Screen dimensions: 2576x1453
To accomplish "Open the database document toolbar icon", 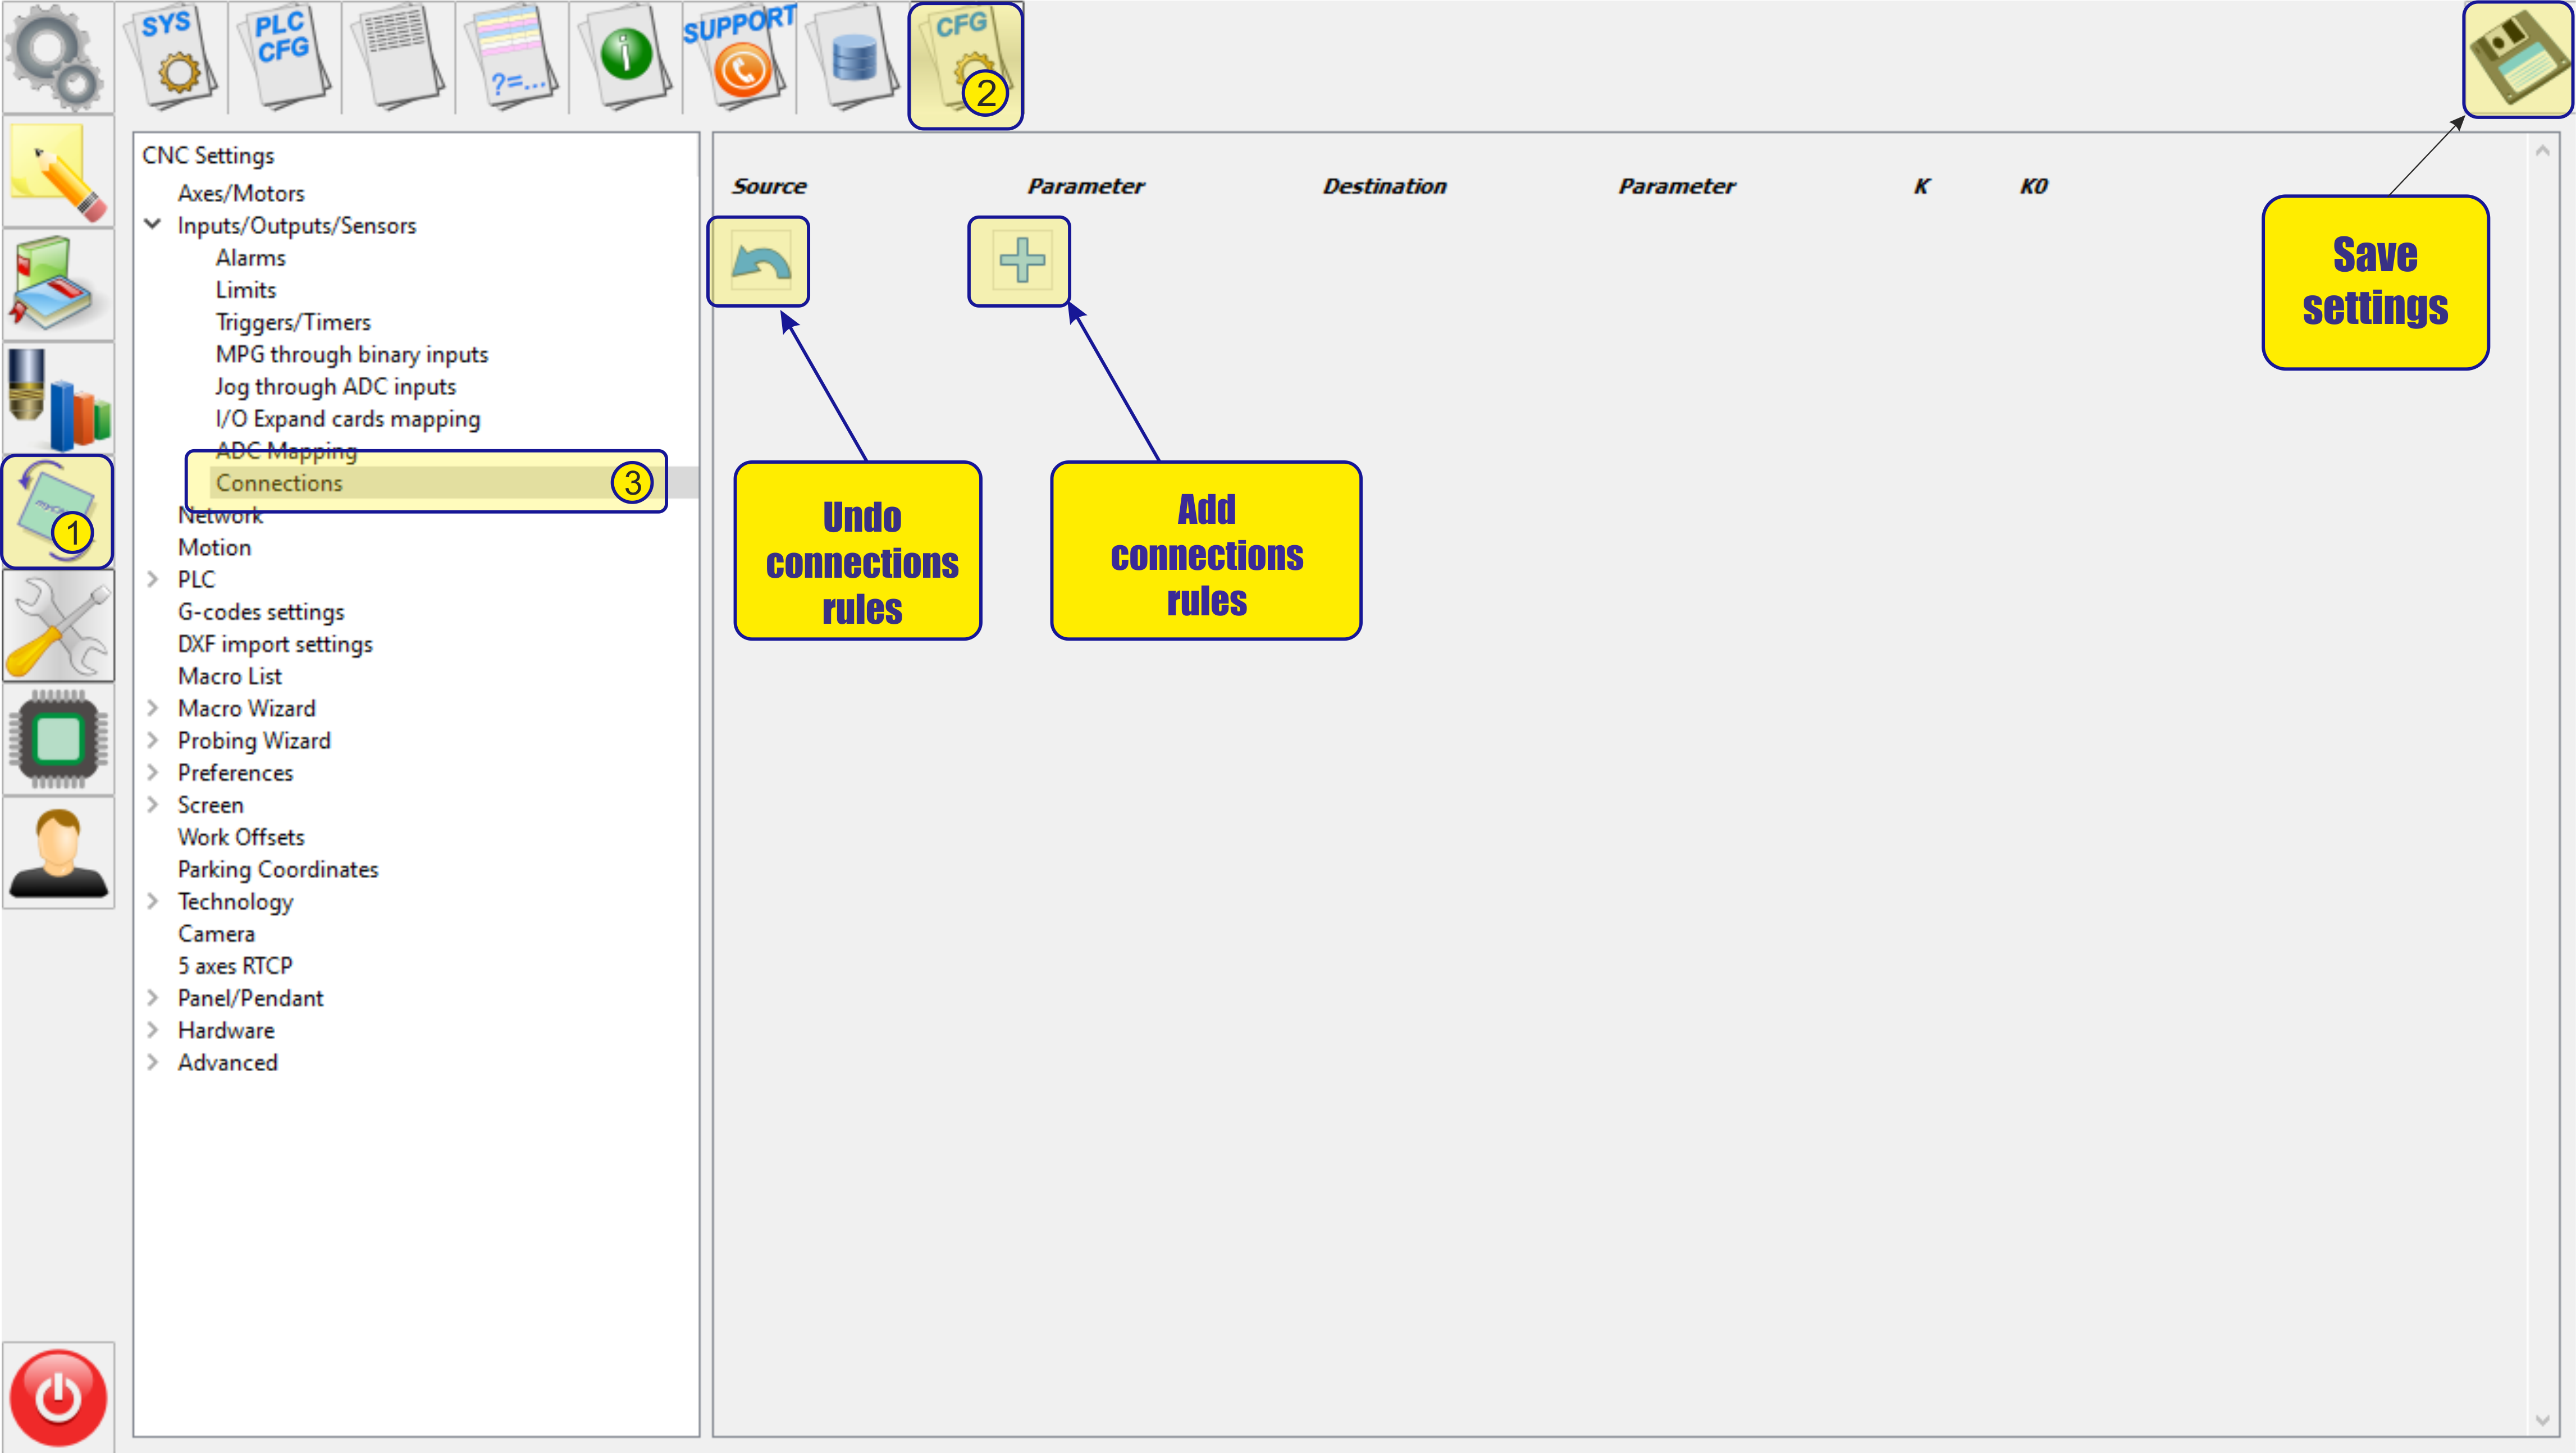I will point(854,58).
